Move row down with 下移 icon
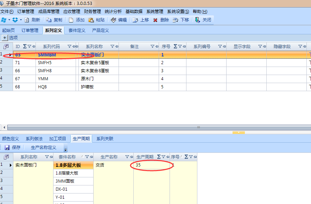This screenshot has width=311, height=204. click(x=175, y=20)
